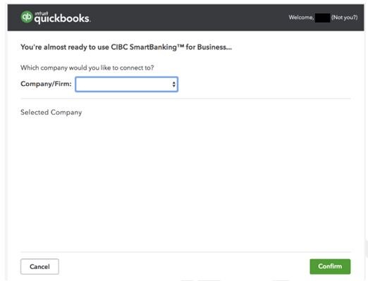Click the 'Welcome,' text in header

[301, 18]
